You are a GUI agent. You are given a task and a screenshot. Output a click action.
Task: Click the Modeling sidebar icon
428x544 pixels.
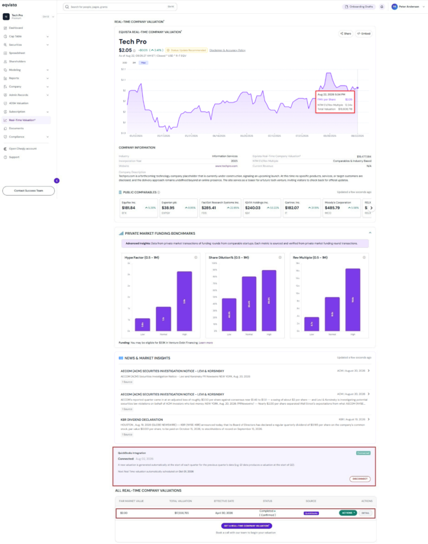(5, 70)
